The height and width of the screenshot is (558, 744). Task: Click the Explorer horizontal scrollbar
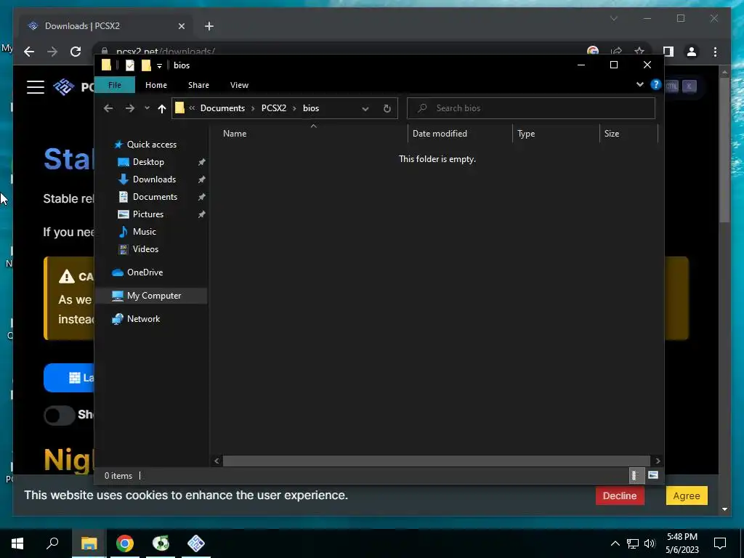(x=436, y=461)
